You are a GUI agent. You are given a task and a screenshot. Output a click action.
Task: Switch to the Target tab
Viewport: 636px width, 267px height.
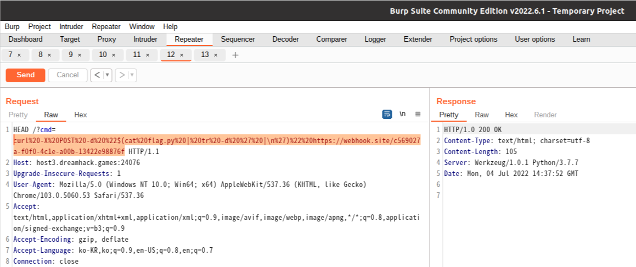pos(70,39)
